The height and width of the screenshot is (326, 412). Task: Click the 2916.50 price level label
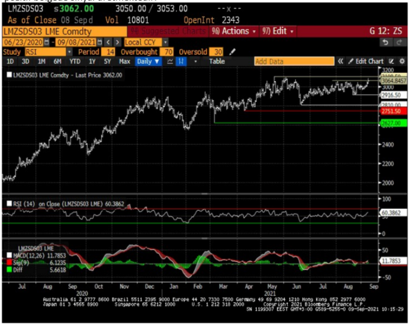pos(393,95)
